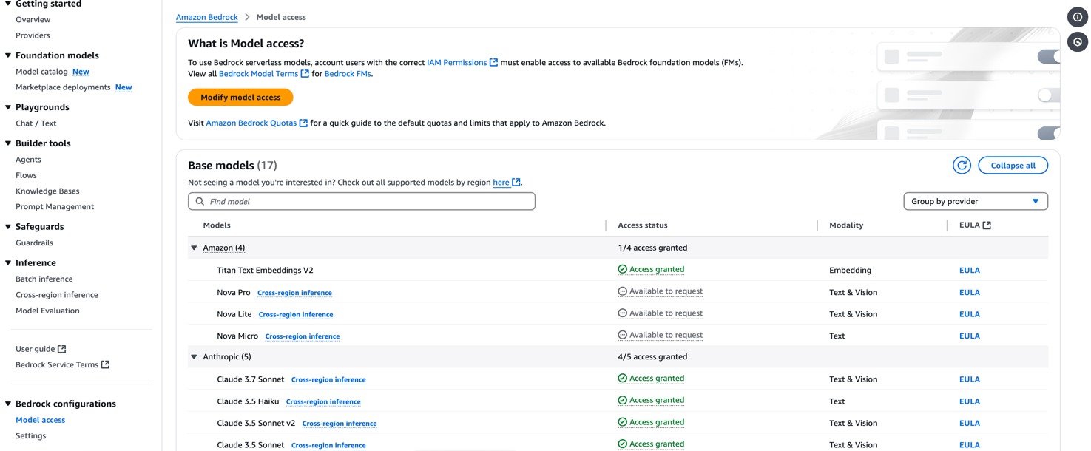Open the Group by provider dropdown
Image resolution: width=1091 pixels, height=451 pixels.
[975, 201]
